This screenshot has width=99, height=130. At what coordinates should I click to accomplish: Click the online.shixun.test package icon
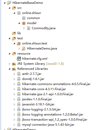pyautogui.click(x=19, y=44)
